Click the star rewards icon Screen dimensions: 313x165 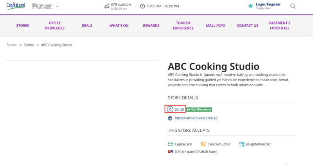click(250, 6)
